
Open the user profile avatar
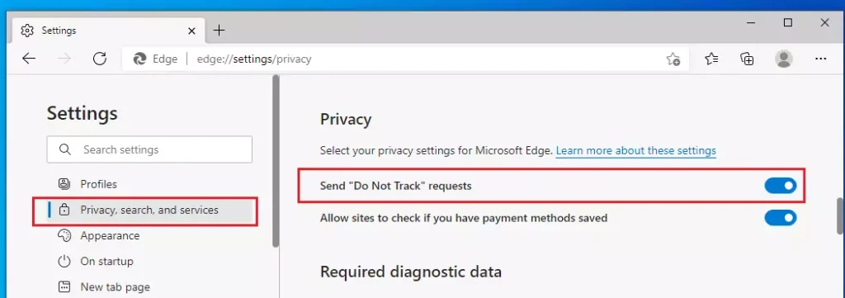pyautogui.click(x=784, y=59)
